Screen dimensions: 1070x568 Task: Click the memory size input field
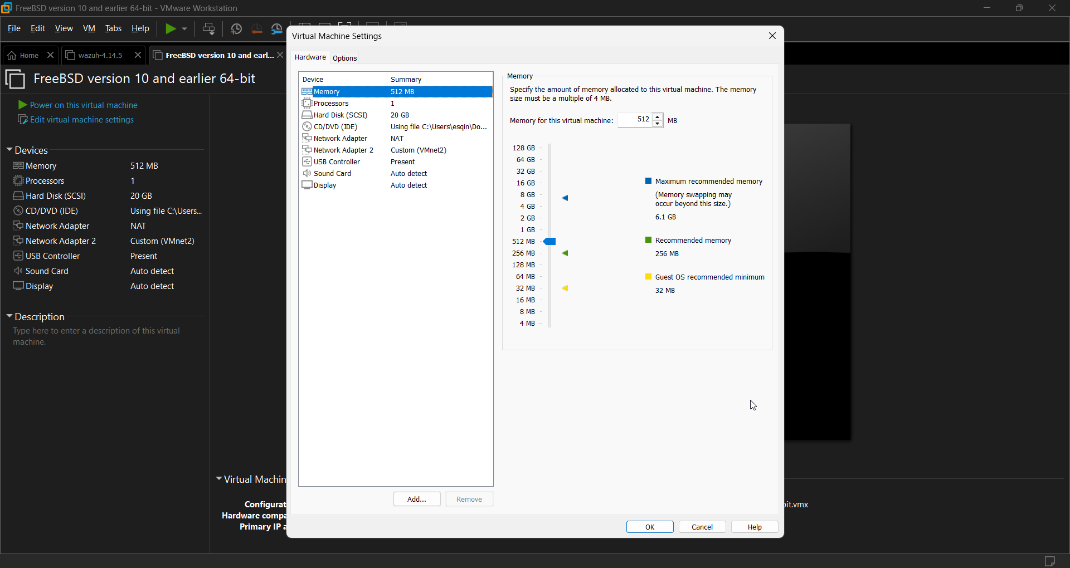(635, 120)
